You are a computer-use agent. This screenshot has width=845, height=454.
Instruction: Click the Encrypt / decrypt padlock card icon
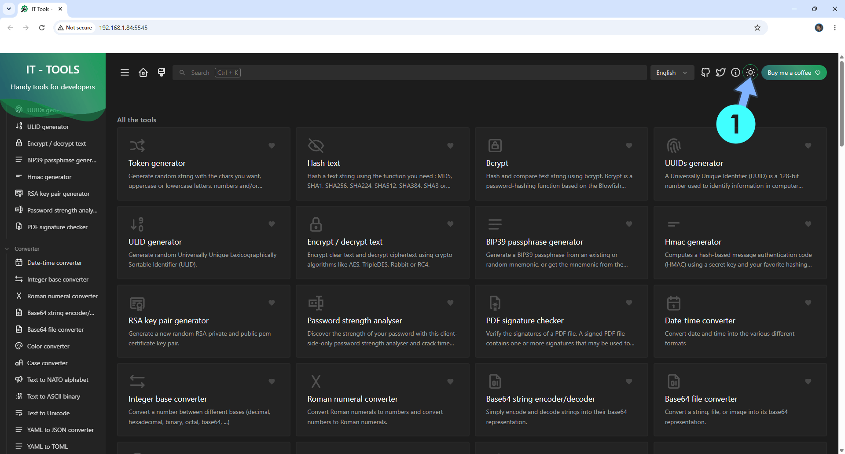(x=316, y=224)
